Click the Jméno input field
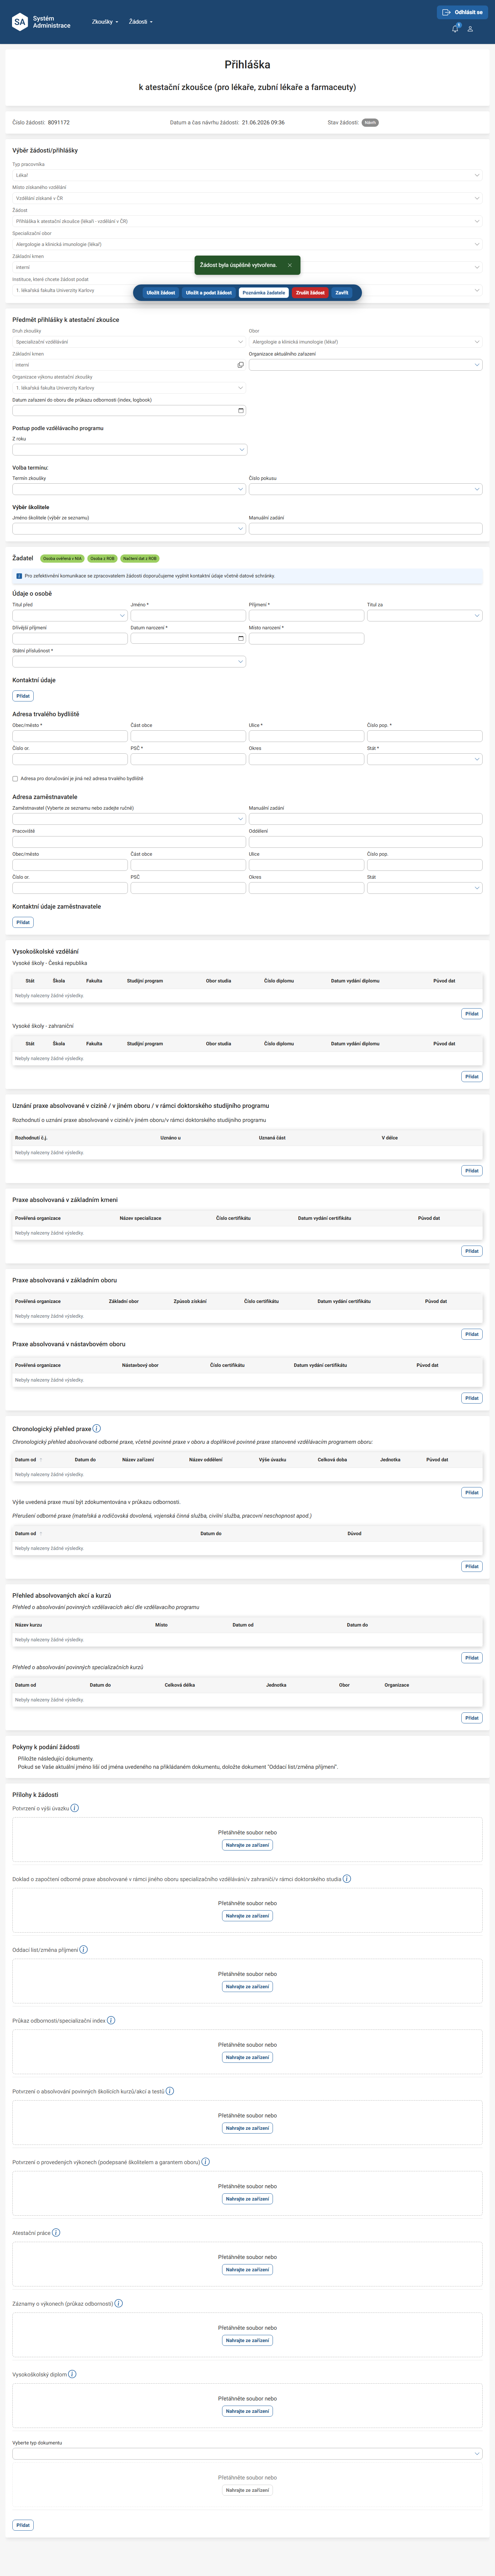This screenshot has height=2576, width=495. [x=188, y=616]
